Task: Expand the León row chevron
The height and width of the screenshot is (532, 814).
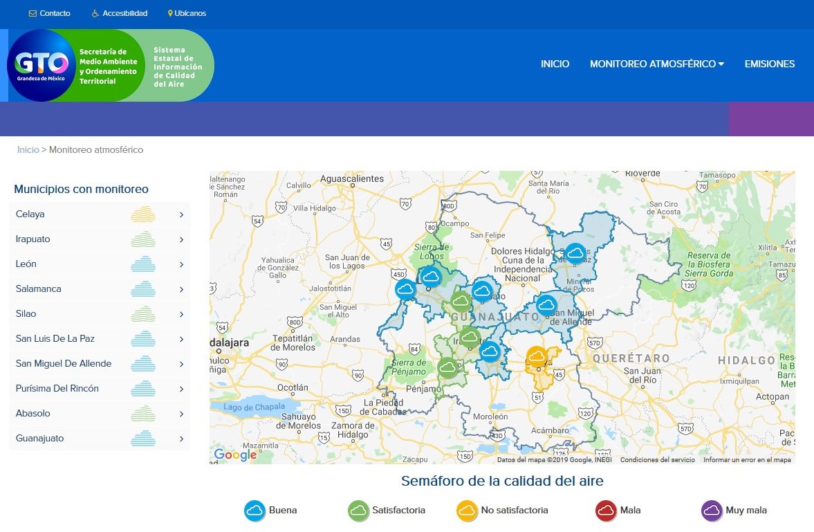Action: [x=181, y=264]
